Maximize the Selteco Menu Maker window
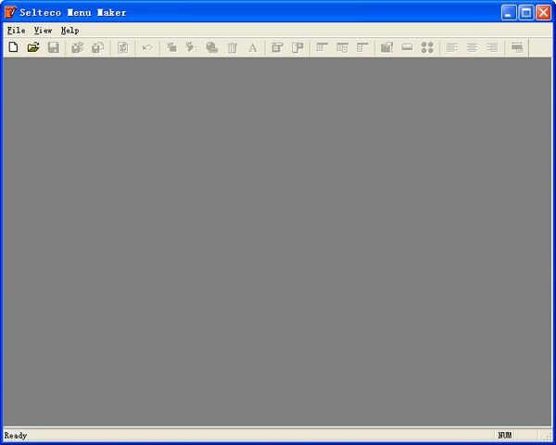Image resolution: width=556 pixels, height=445 pixels. 525,12
